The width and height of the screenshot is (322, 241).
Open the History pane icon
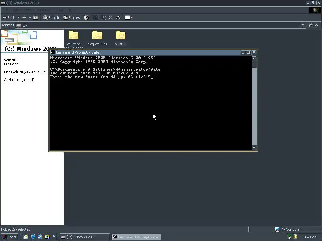86,18
